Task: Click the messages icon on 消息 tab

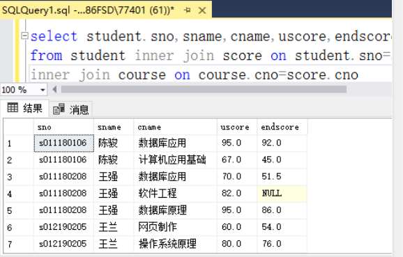Action: [x=59, y=109]
